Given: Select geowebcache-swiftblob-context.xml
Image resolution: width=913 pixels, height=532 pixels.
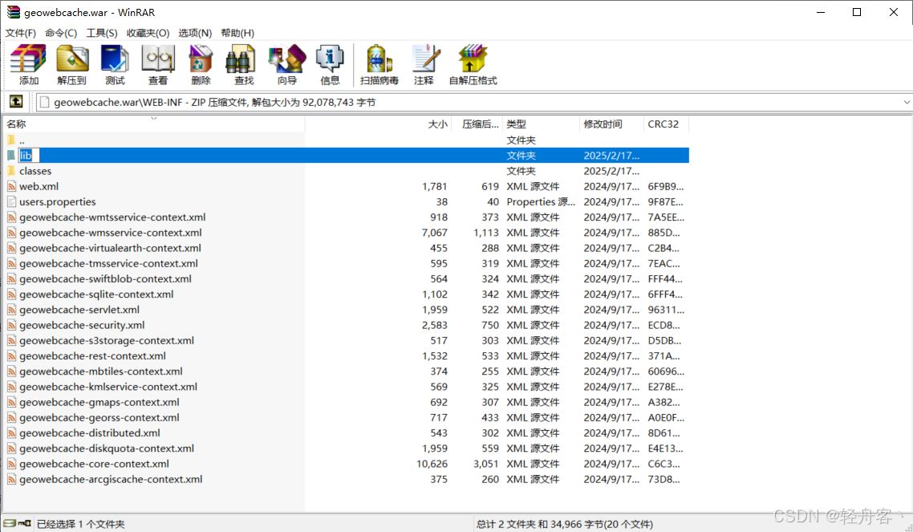Looking at the screenshot, I should tap(105, 278).
